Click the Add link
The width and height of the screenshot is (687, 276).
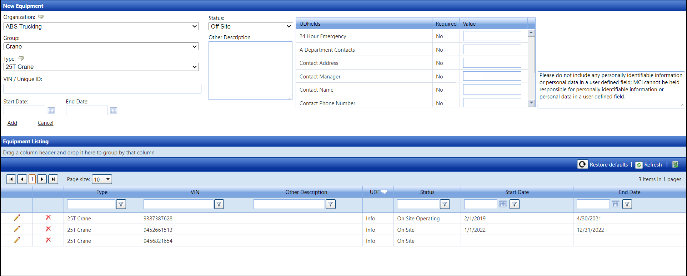point(12,123)
